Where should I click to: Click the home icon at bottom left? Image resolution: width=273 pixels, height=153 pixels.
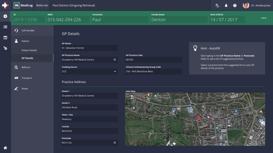(5, 147)
